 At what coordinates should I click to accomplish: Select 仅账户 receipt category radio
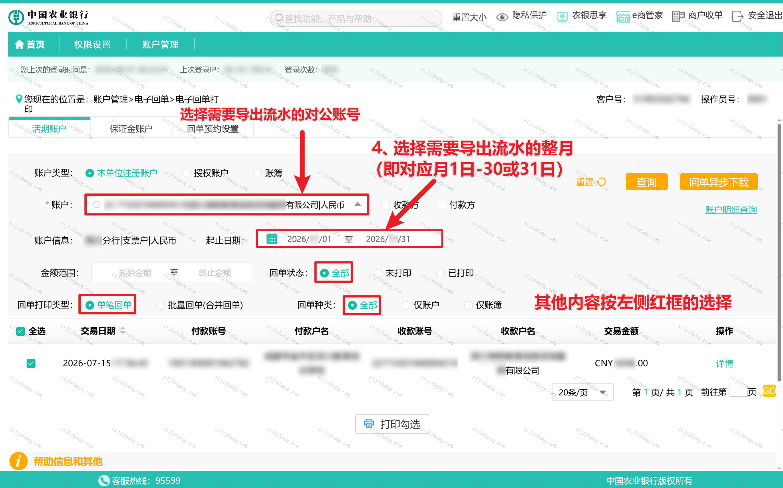[406, 305]
